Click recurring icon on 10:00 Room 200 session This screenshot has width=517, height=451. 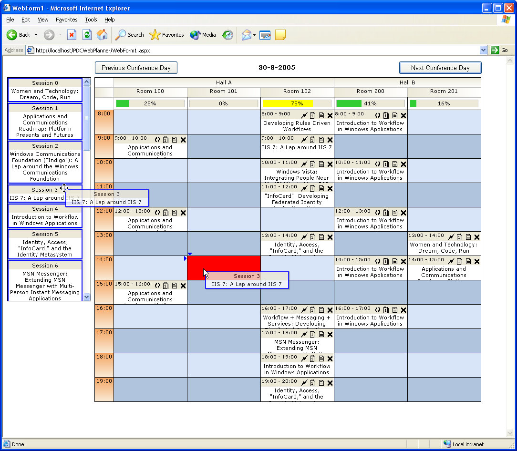click(378, 164)
